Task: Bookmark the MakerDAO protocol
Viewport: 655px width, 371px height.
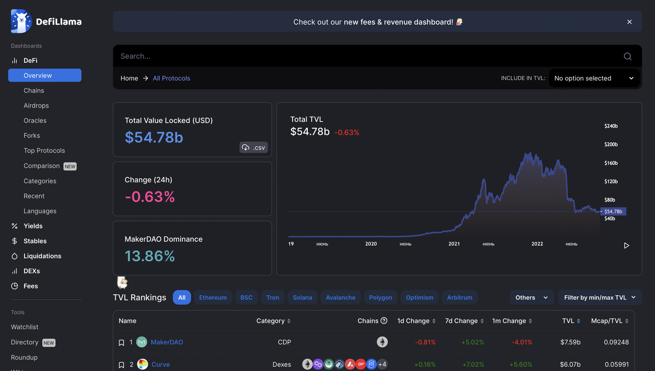Action: pos(122,343)
